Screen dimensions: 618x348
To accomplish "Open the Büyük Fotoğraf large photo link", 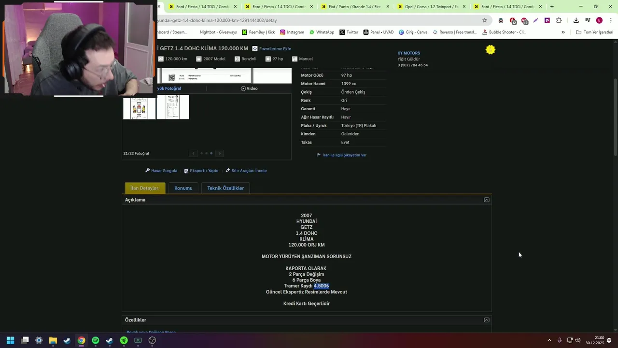I will tap(169, 88).
